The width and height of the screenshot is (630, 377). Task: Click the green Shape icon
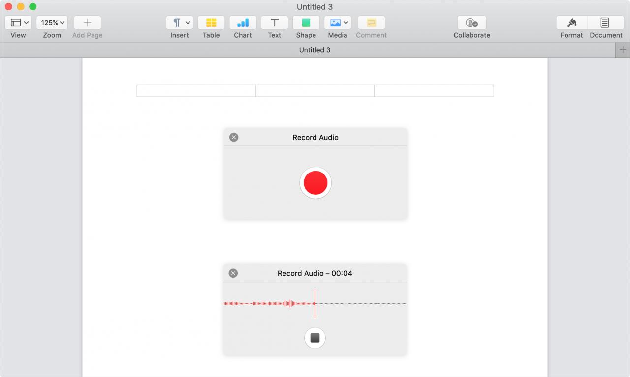pos(306,23)
